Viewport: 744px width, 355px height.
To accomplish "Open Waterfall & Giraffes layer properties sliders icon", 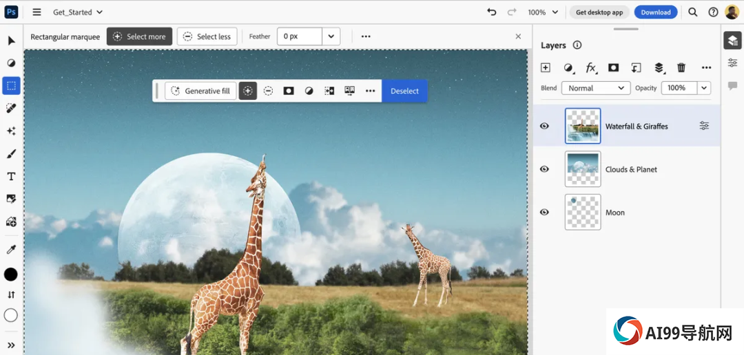I will 704,126.
